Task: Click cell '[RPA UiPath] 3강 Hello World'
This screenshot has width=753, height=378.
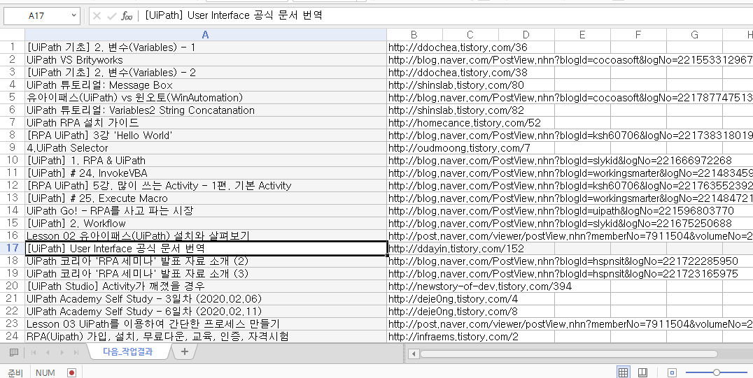Action: tap(206, 136)
